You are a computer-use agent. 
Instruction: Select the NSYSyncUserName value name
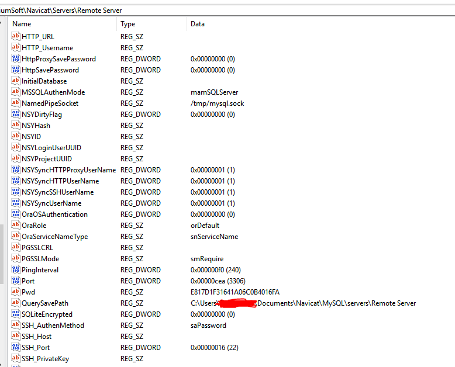tap(51, 203)
